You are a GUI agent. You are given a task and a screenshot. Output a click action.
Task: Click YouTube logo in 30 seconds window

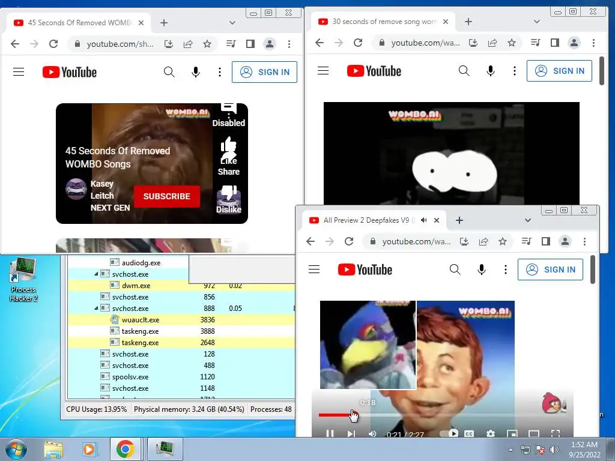(x=374, y=71)
